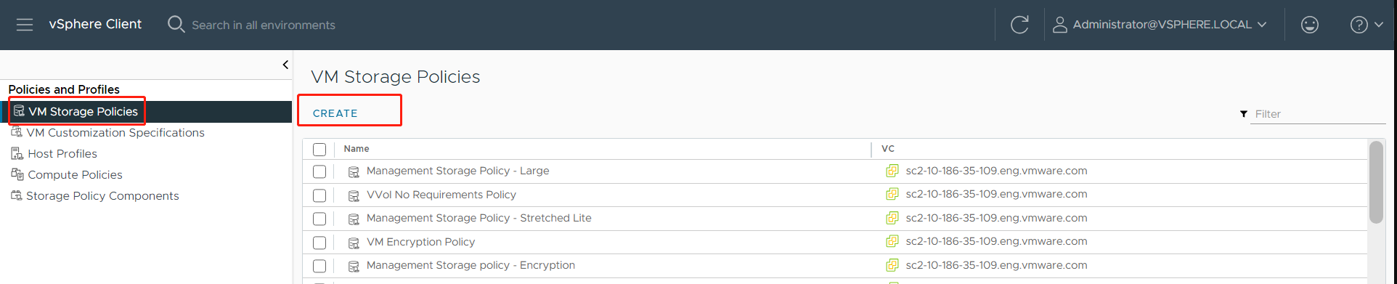Screen dimensions: 1397x284
Task: Click the VM Encryption Policy row icon
Action: pos(354,243)
